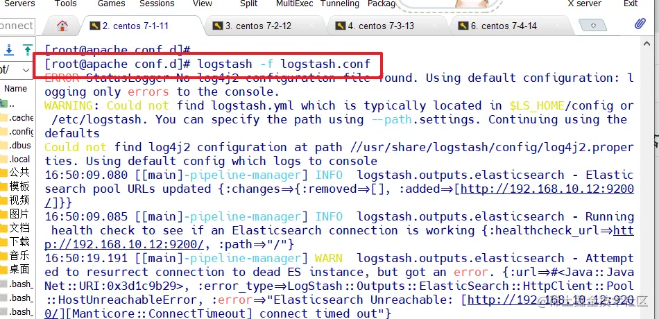Click the blue download arrow icon
The image size is (659, 319).
click(9, 50)
